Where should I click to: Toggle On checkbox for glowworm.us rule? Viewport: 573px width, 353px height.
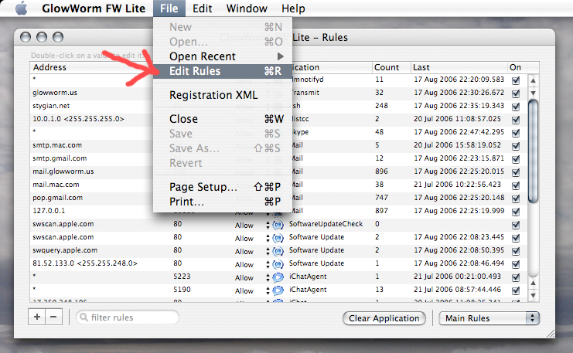coord(516,93)
